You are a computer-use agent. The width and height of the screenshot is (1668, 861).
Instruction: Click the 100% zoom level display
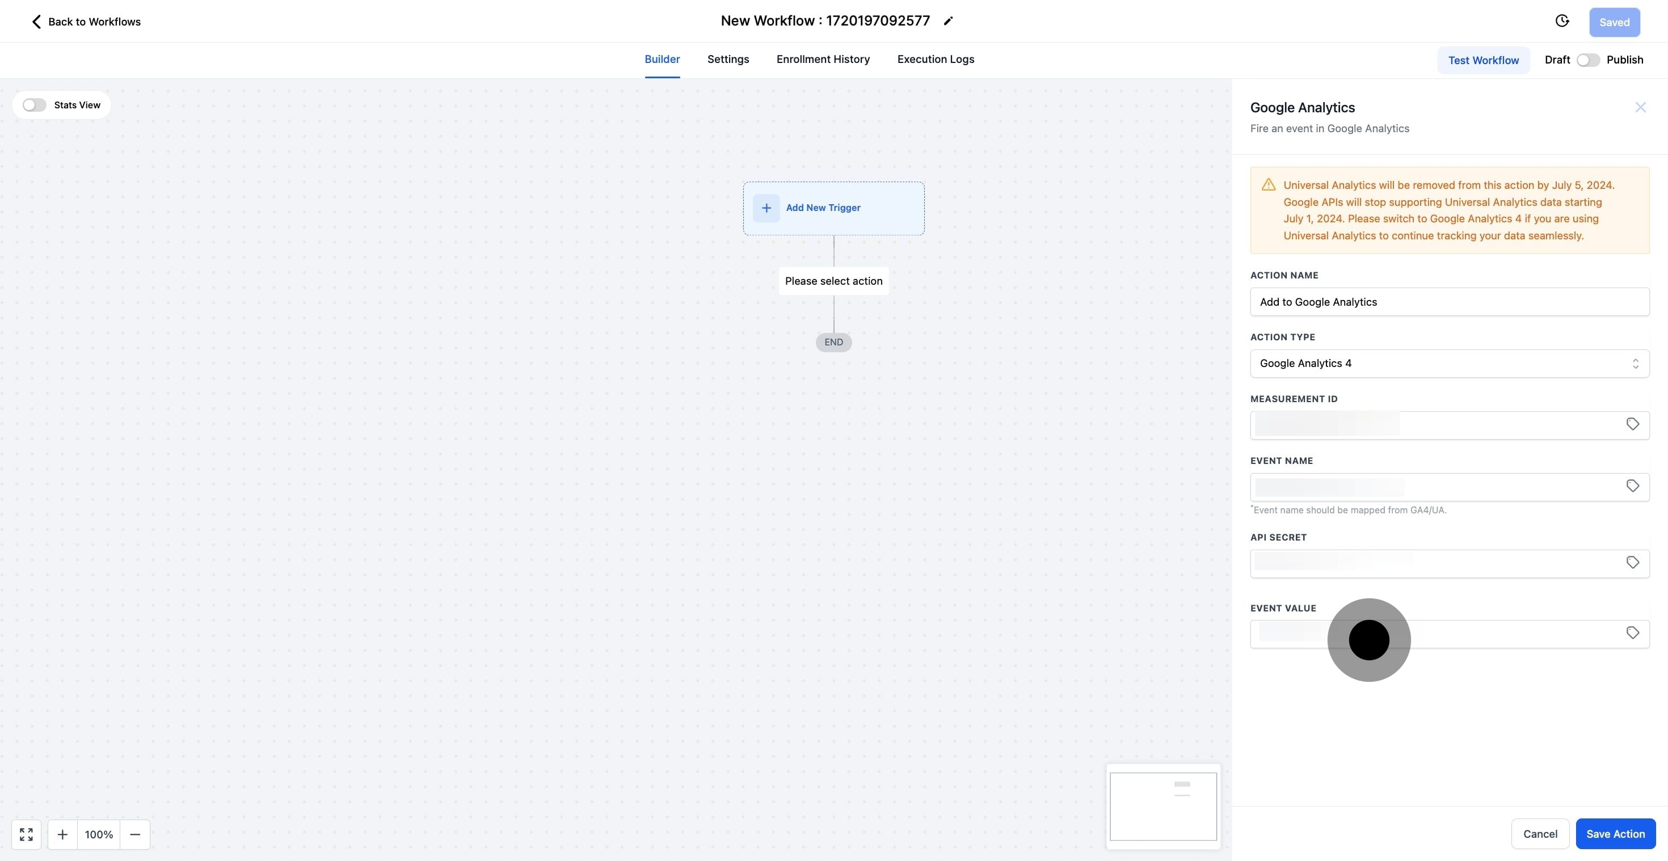coord(98,834)
